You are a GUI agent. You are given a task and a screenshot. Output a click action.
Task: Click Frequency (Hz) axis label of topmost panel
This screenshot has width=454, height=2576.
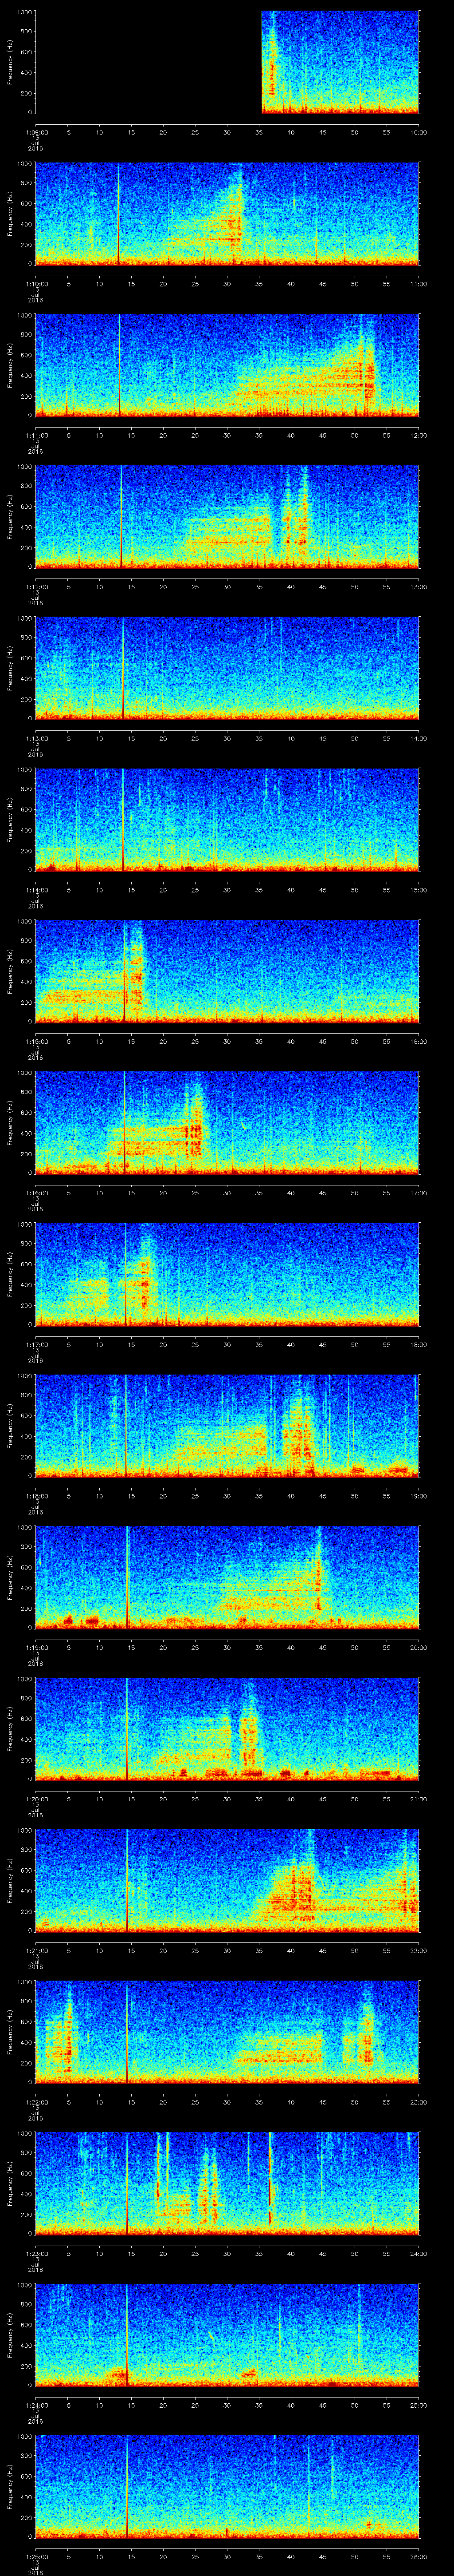click(10, 62)
